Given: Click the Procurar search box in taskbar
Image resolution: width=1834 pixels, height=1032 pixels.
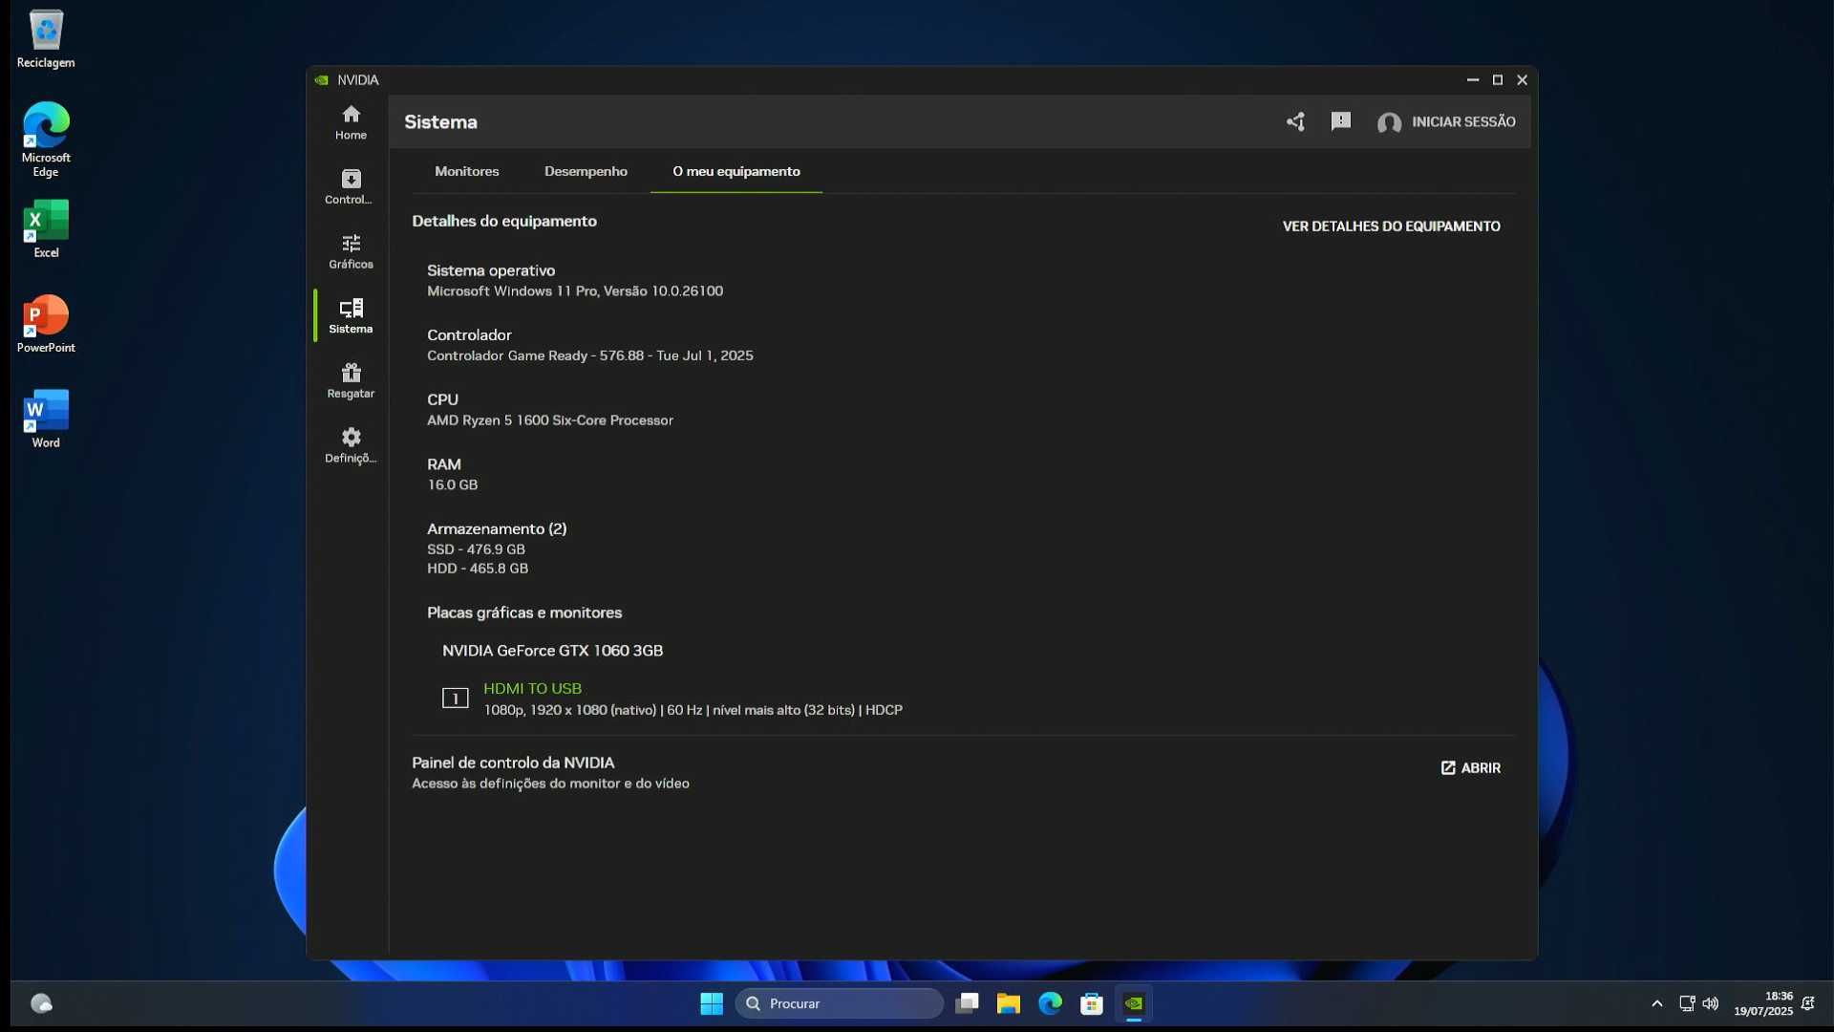Looking at the screenshot, I should click(839, 1003).
